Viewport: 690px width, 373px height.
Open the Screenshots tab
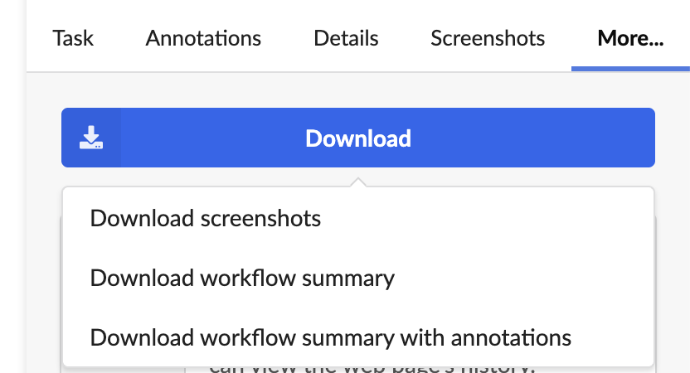[x=488, y=38]
